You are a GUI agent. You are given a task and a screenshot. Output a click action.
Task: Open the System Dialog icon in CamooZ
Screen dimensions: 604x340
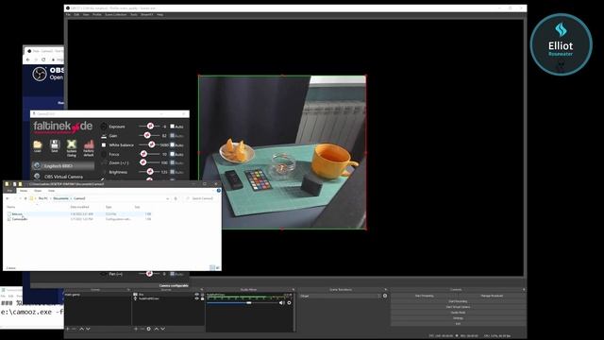click(72, 144)
